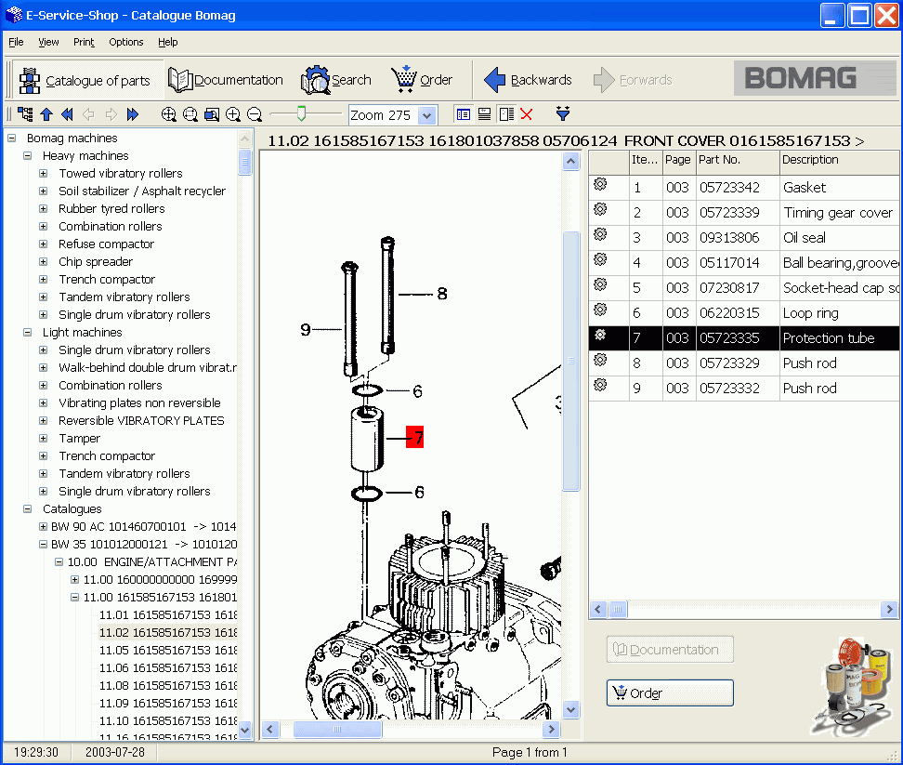Click the Backwards navigation button
The width and height of the screenshot is (903, 765).
click(x=528, y=80)
